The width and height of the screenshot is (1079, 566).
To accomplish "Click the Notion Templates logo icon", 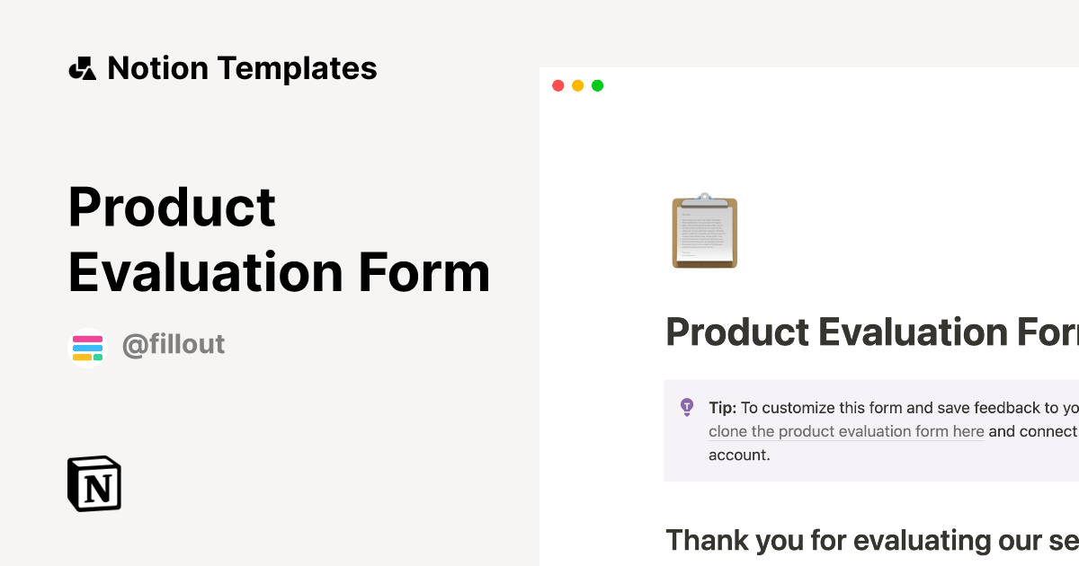I will coord(83,67).
